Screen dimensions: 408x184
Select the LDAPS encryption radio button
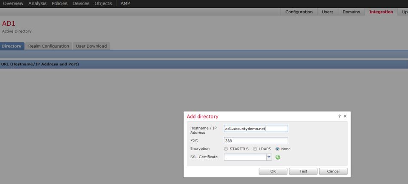click(255, 149)
